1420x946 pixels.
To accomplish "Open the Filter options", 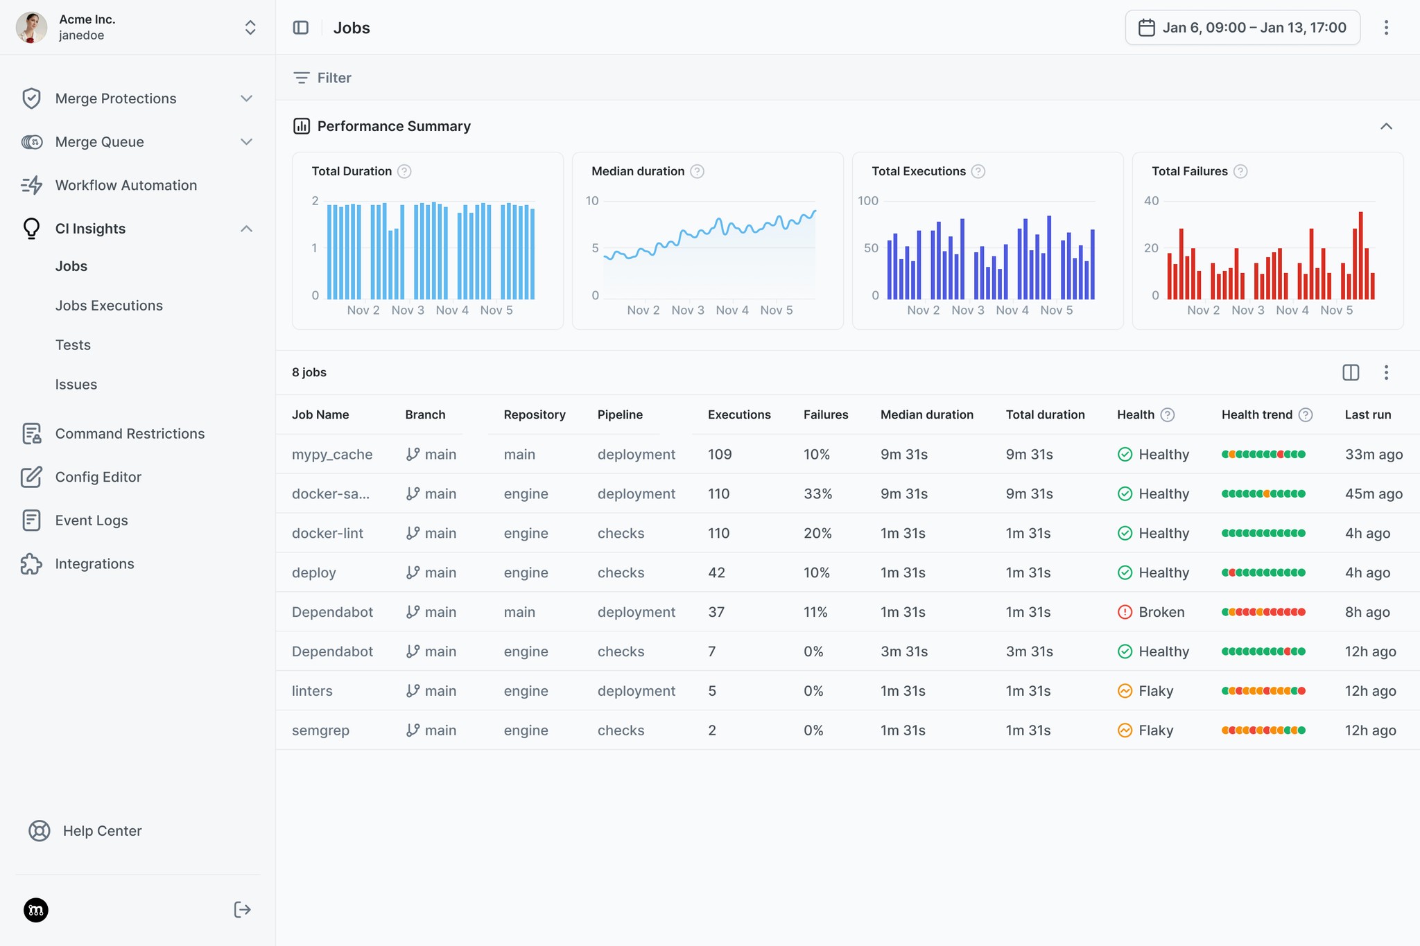I will (x=322, y=77).
